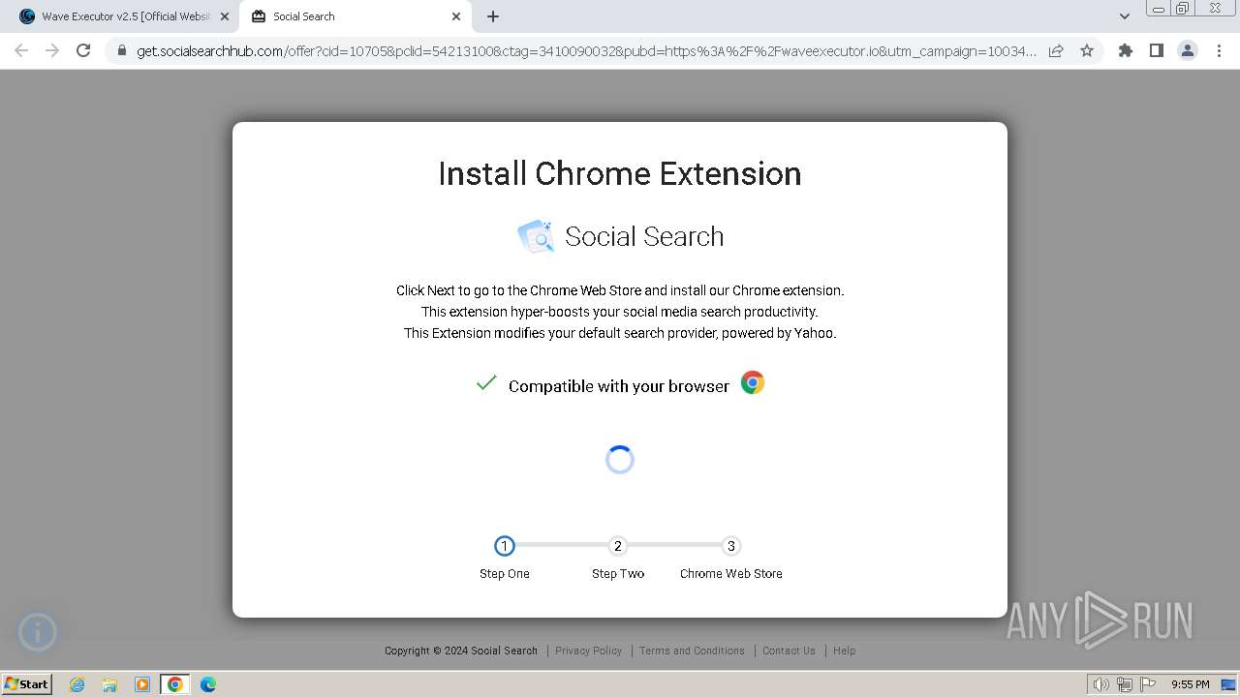The width and height of the screenshot is (1240, 697).
Task: Open File Explorer from taskbar
Action: click(109, 684)
